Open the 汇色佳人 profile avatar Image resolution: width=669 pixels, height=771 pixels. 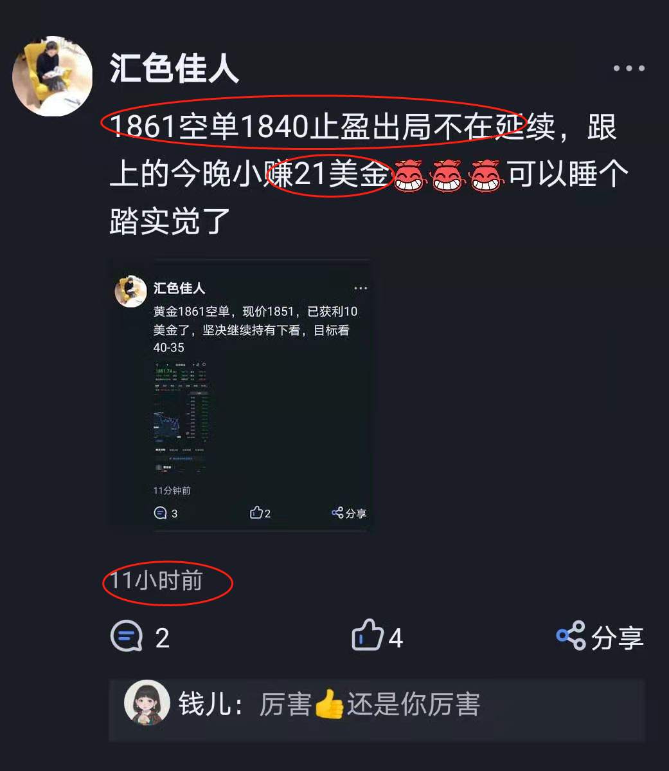[x=53, y=76]
